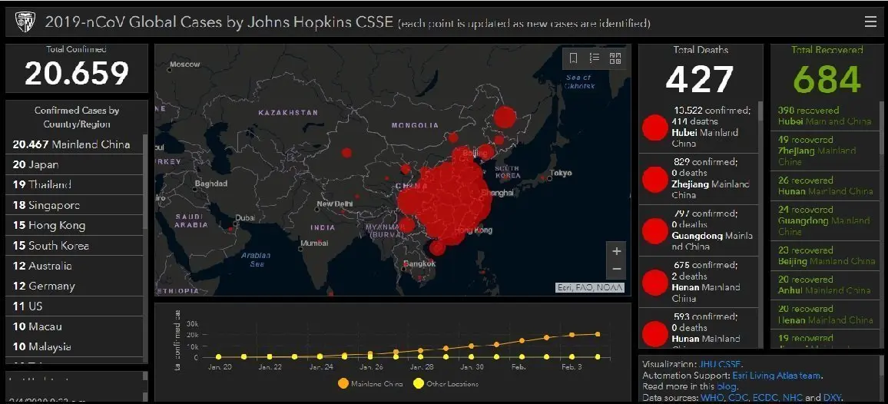
Task: Open the map legend list icon
Action: point(594,58)
